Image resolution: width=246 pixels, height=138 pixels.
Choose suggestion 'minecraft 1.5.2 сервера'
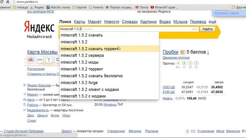point(109,55)
